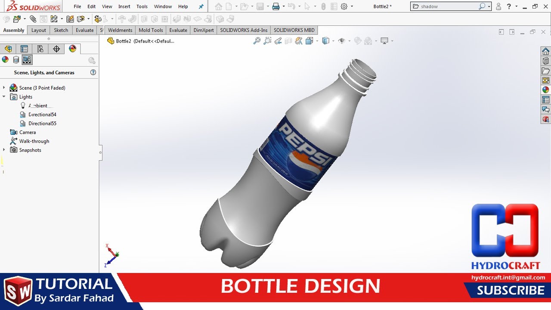The height and width of the screenshot is (310, 551).
Task: Open the Window menu
Action: [163, 6]
